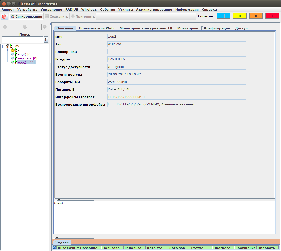Image resolution: width=281 pixels, height=251 pixels.
Task: Click the Блокировка value field
Action: click(x=176, y=52)
